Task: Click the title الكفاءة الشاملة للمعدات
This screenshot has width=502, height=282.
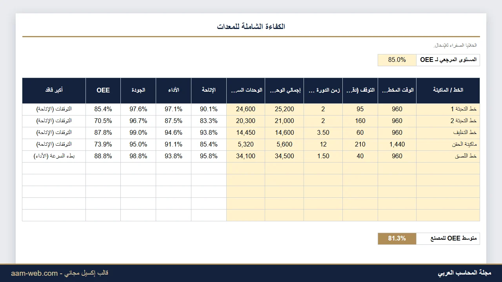Action: coord(251,27)
